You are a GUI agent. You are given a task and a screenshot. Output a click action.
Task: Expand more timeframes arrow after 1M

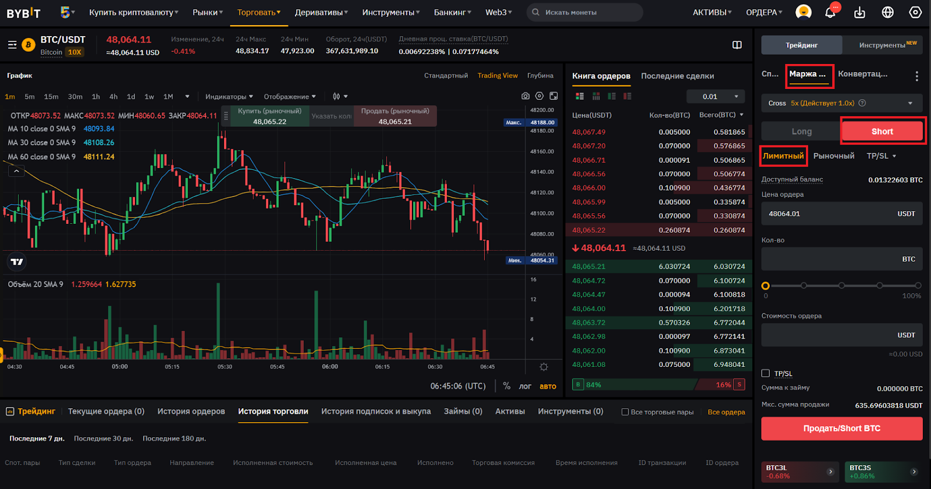187,97
